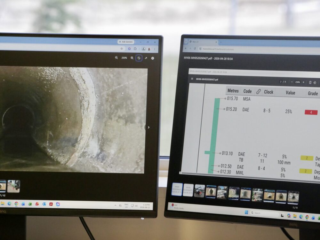320x240 pixels.
Task: Click Ask Gemini button
Action: click(x=126, y=42)
